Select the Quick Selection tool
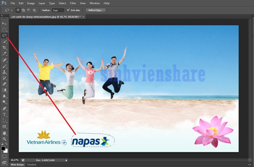 click(x=4, y=41)
